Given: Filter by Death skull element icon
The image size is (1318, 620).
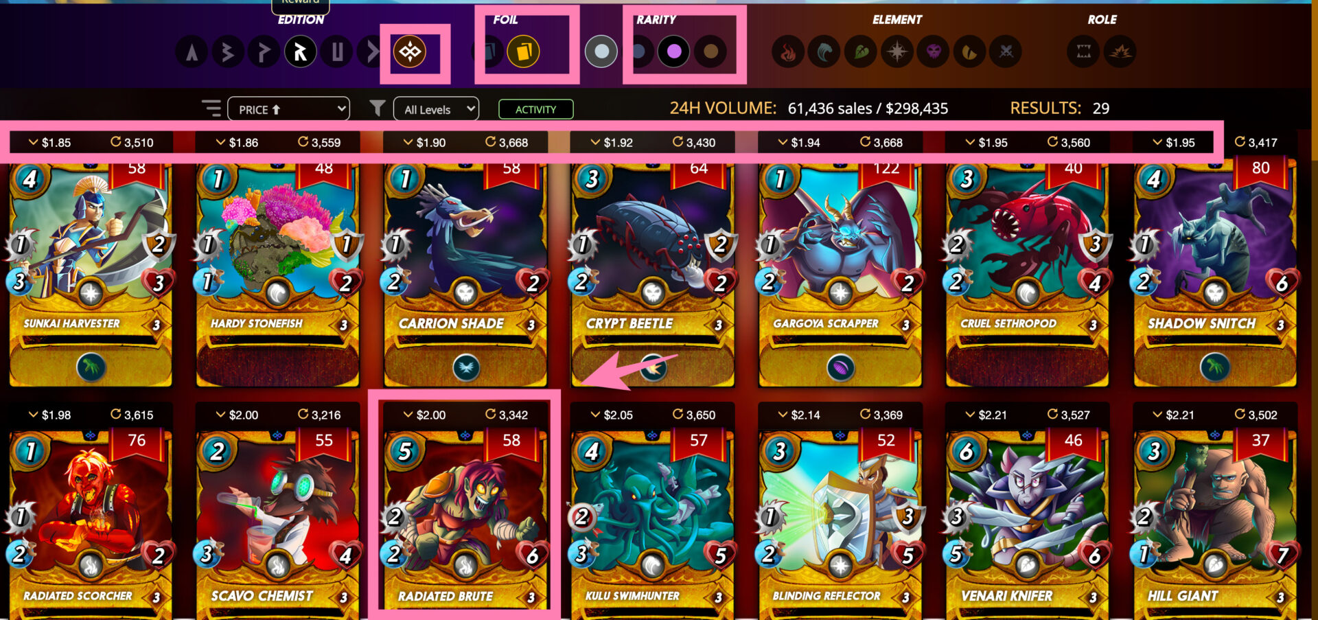Looking at the screenshot, I should (934, 51).
